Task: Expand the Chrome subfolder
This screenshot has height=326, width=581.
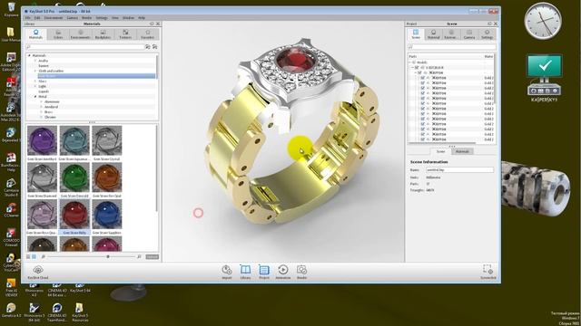Action: (41, 117)
